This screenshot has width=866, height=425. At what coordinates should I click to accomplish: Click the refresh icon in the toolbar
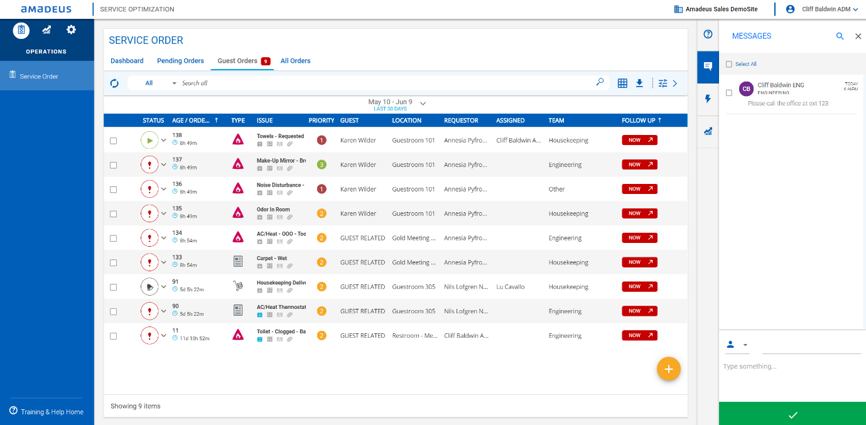(x=114, y=83)
